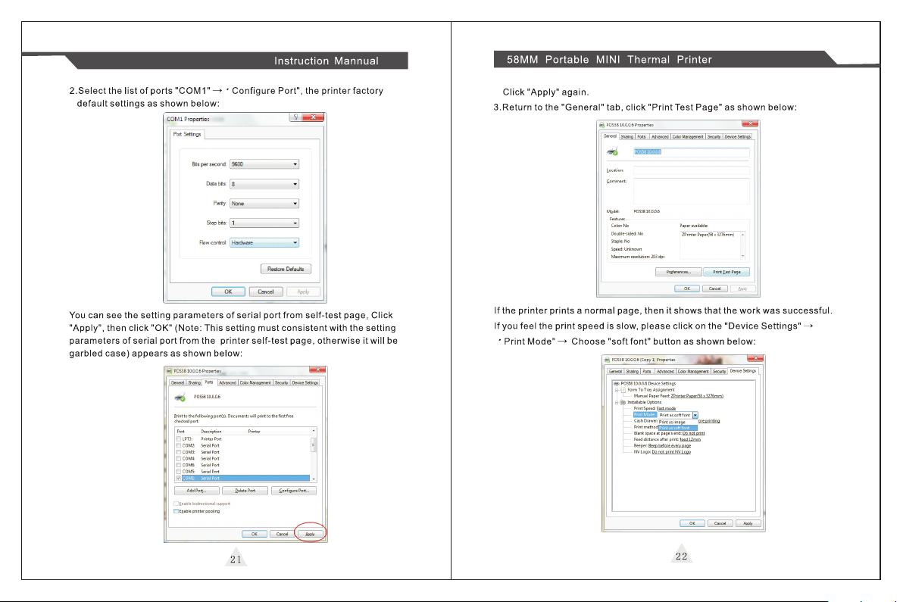Click the Comment text area
903x602 pixels.
[x=691, y=191]
